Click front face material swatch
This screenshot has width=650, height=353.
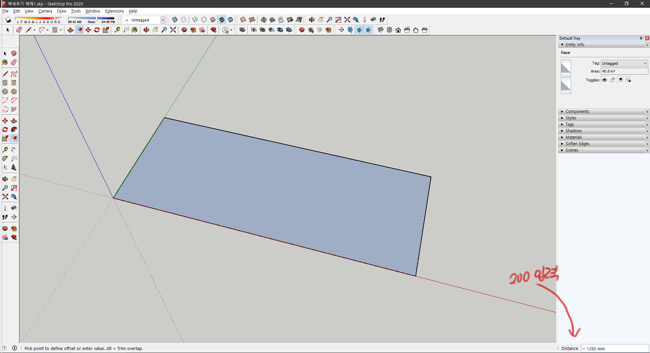coord(566,68)
